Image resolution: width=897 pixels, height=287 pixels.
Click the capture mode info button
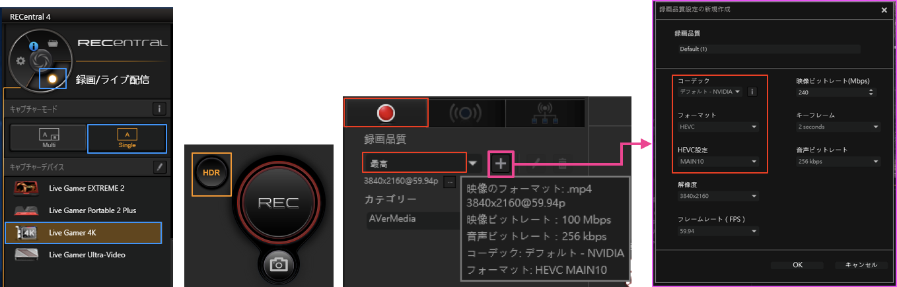pos(159,108)
